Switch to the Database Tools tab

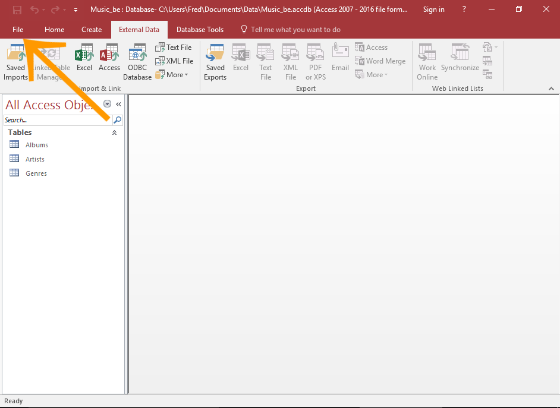200,30
